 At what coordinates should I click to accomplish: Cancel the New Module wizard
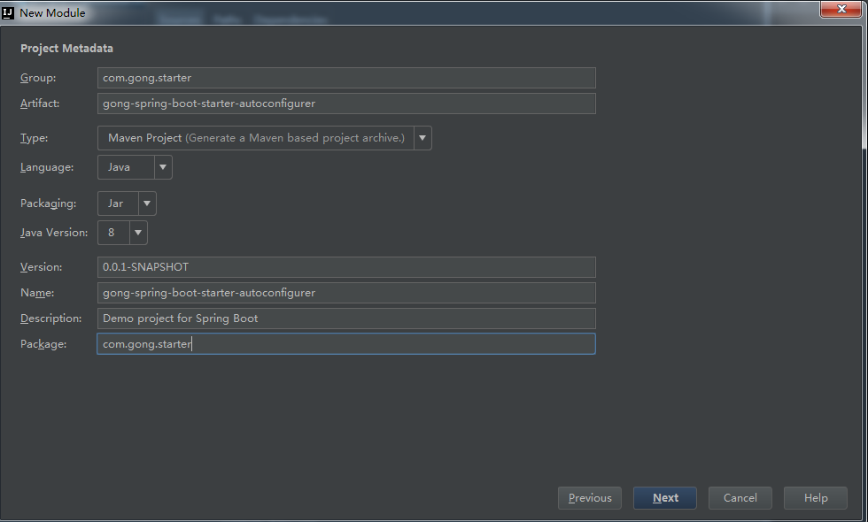tap(740, 498)
